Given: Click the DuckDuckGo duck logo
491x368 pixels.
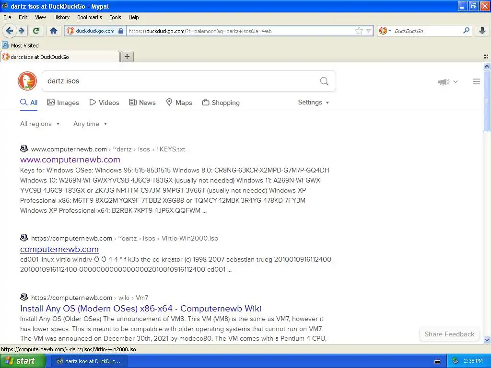Looking at the screenshot, I should click(27, 81).
